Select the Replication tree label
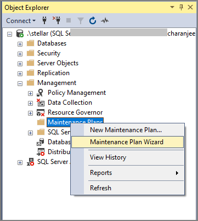This screenshot has height=221, width=198. tap(53, 73)
